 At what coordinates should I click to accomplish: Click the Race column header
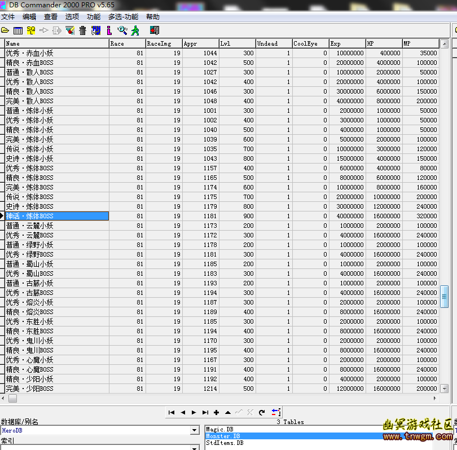click(128, 43)
